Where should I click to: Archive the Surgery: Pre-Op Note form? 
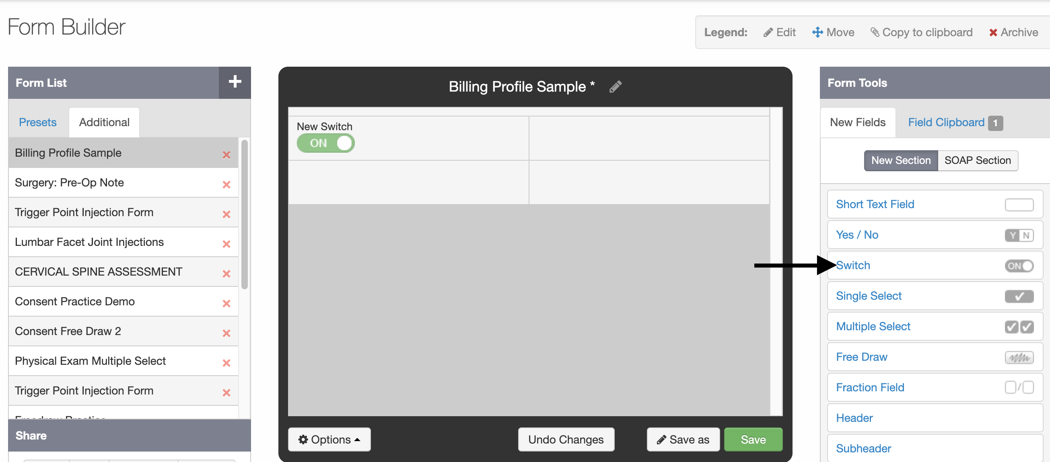[226, 184]
